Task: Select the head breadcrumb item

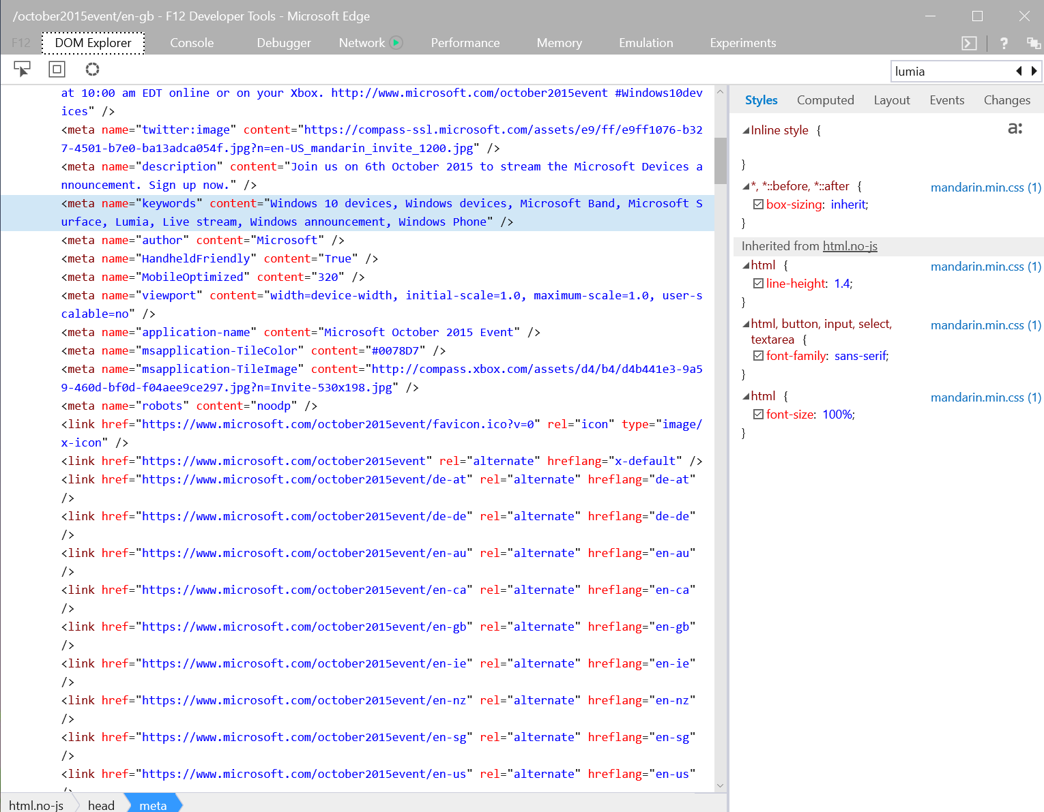Action: [x=101, y=805]
